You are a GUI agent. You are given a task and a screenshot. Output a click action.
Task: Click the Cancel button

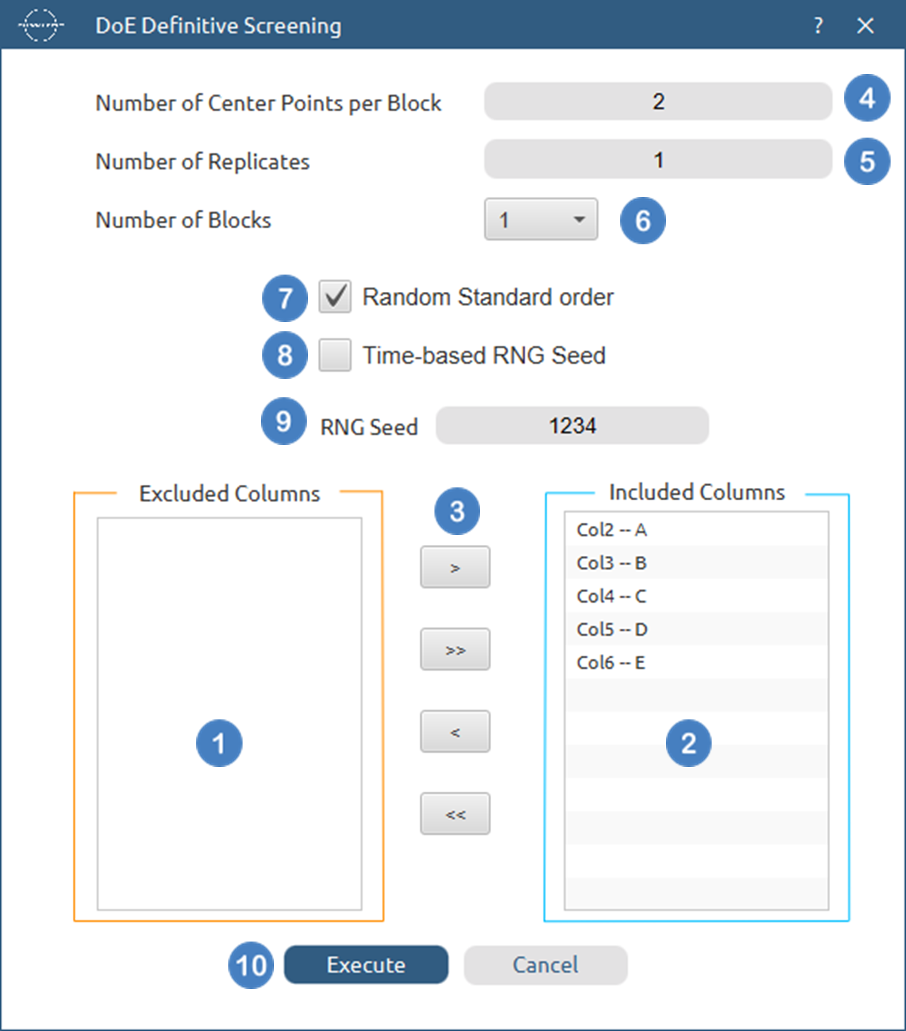[x=544, y=964]
